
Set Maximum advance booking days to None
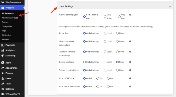117,52
